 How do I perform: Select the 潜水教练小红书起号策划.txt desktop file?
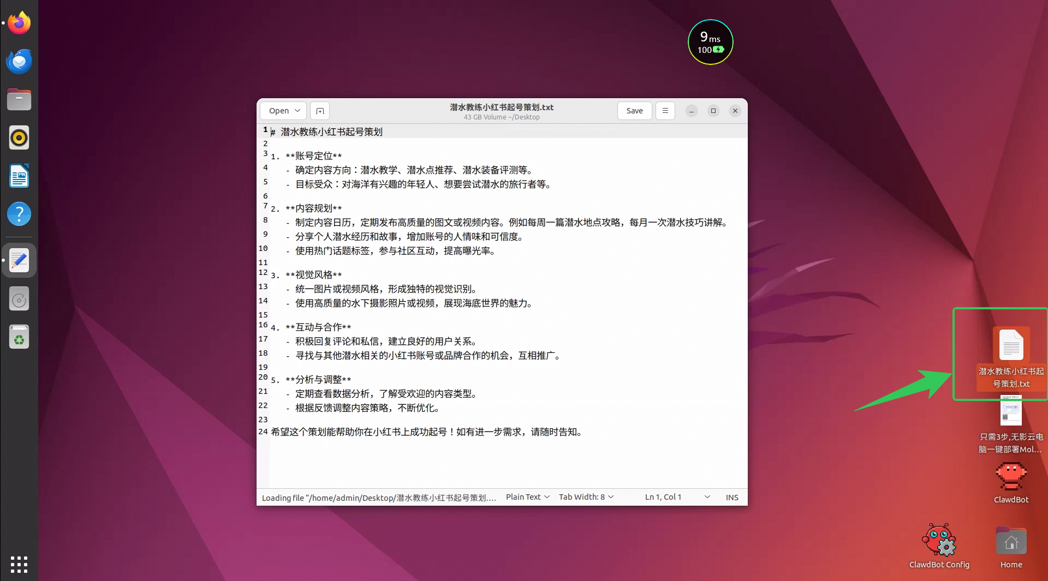click(1011, 358)
